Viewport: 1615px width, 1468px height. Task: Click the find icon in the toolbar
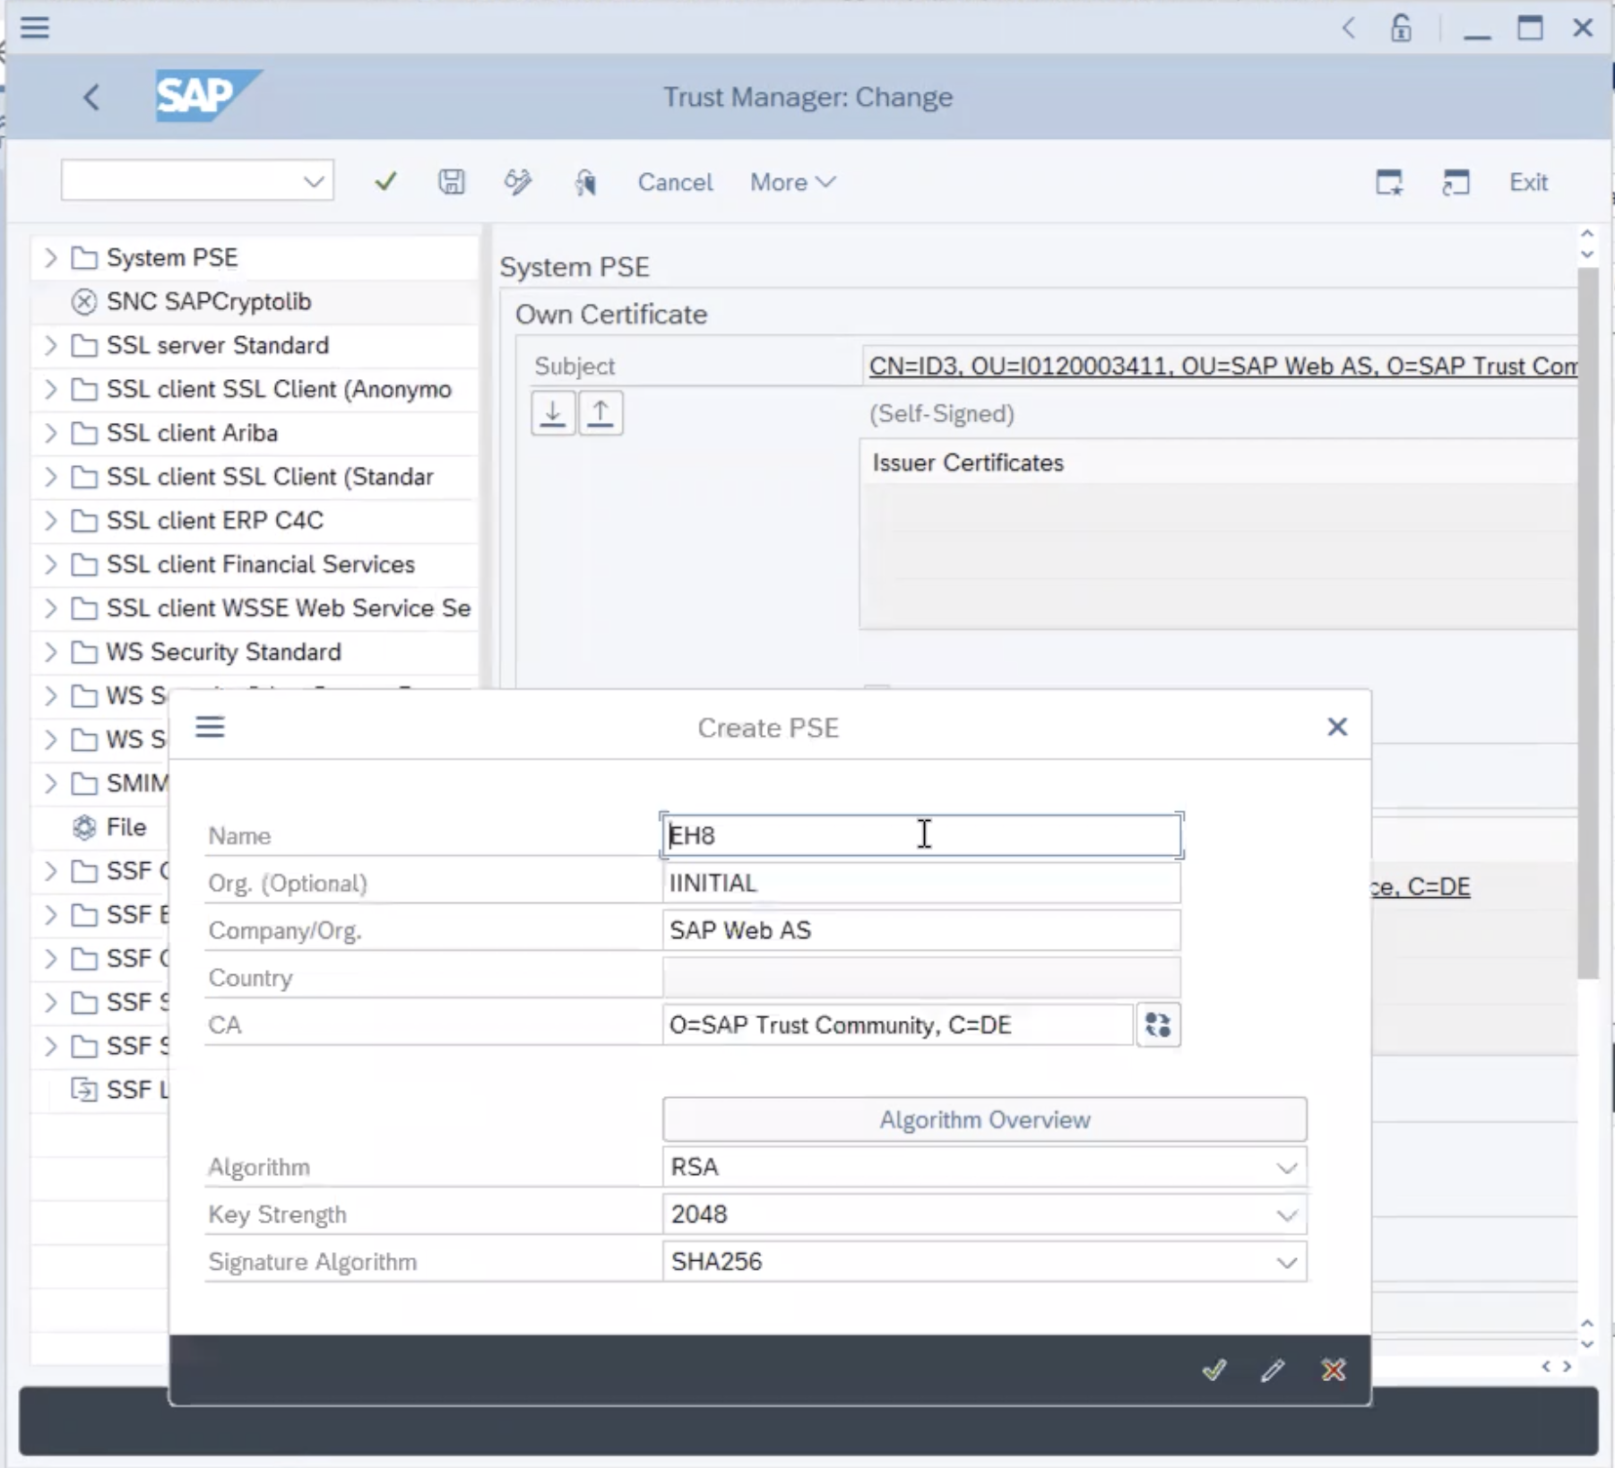click(585, 182)
